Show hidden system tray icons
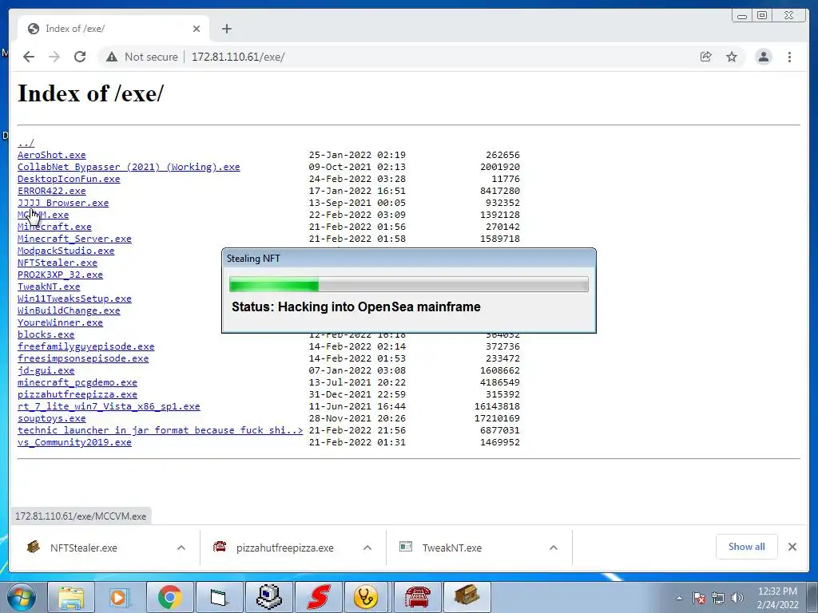The width and height of the screenshot is (818, 613). click(x=679, y=599)
